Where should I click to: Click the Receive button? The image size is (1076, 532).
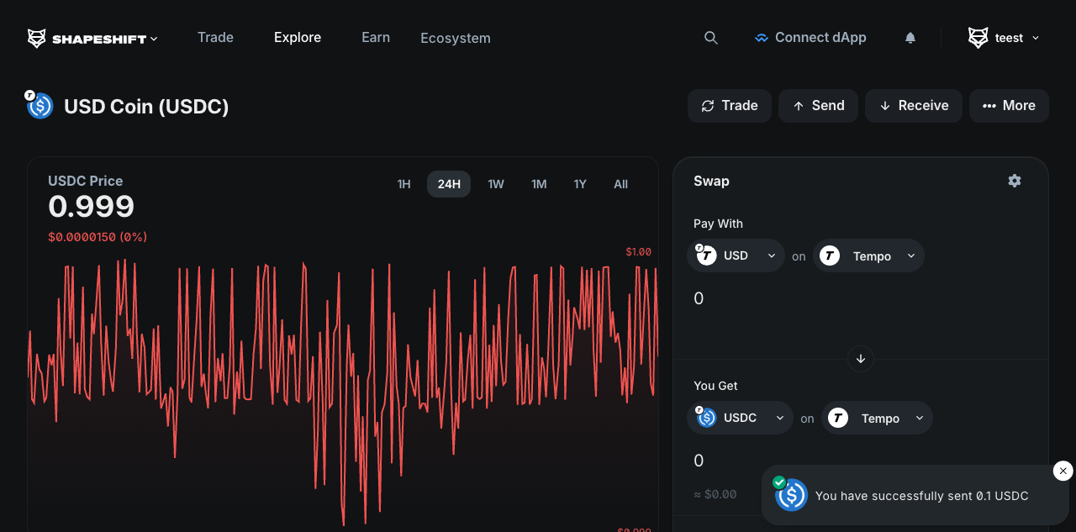pos(914,106)
